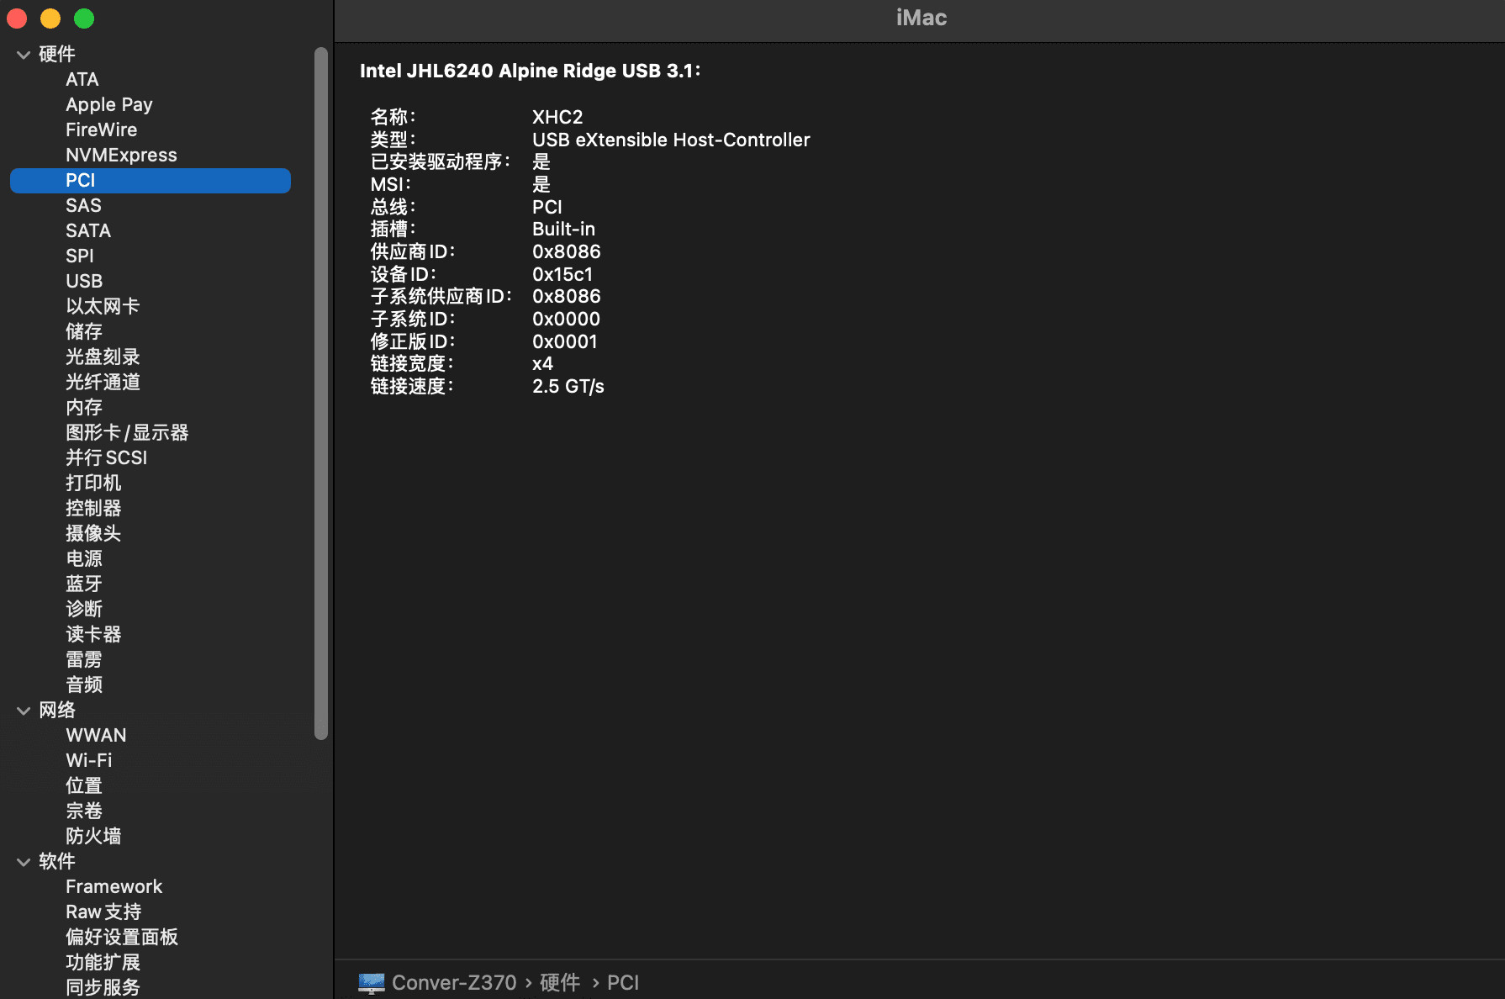Viewport: 1505px width, 999px height.
Task: Click the USB eXtensible Host-Controller value
Action: pos(671,140)
